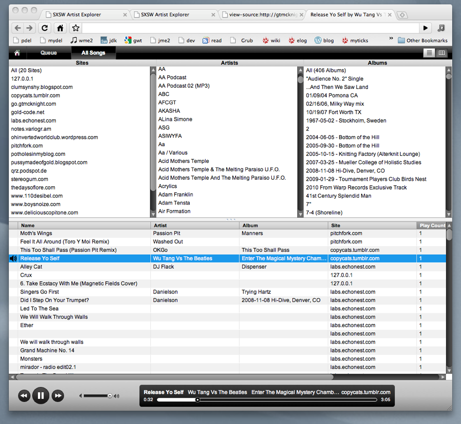Switch to column browser view layout
The width and height of the screenshot is (461, 424).
[441, 53]
